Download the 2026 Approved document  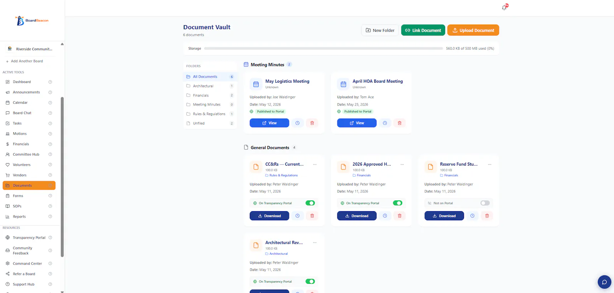point(357,216)
